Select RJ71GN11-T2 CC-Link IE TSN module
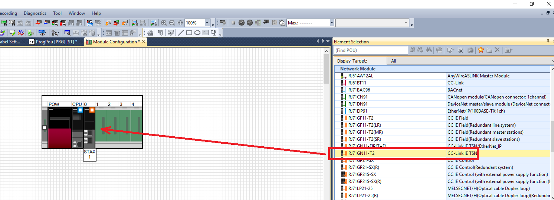Viewport: 554px width, 200px height. point(442,153)
